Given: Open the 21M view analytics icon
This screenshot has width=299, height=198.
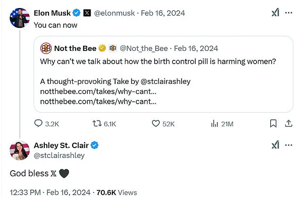Looking at the screenshot, I should [214, 124].
